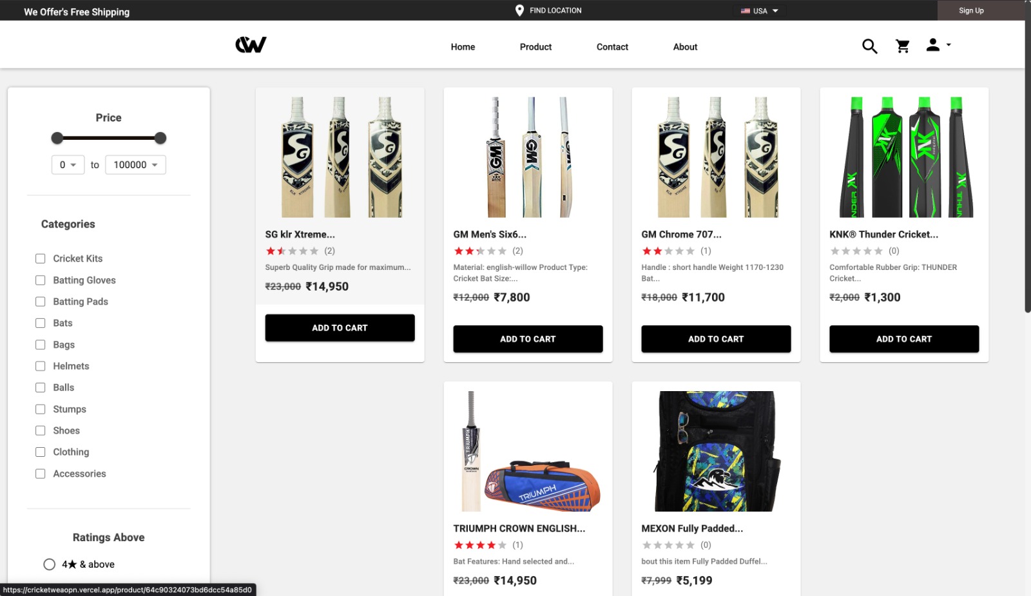Open the Contact page from navigation
Viewport: 1031px width, 596px height.
pos(612,47)
